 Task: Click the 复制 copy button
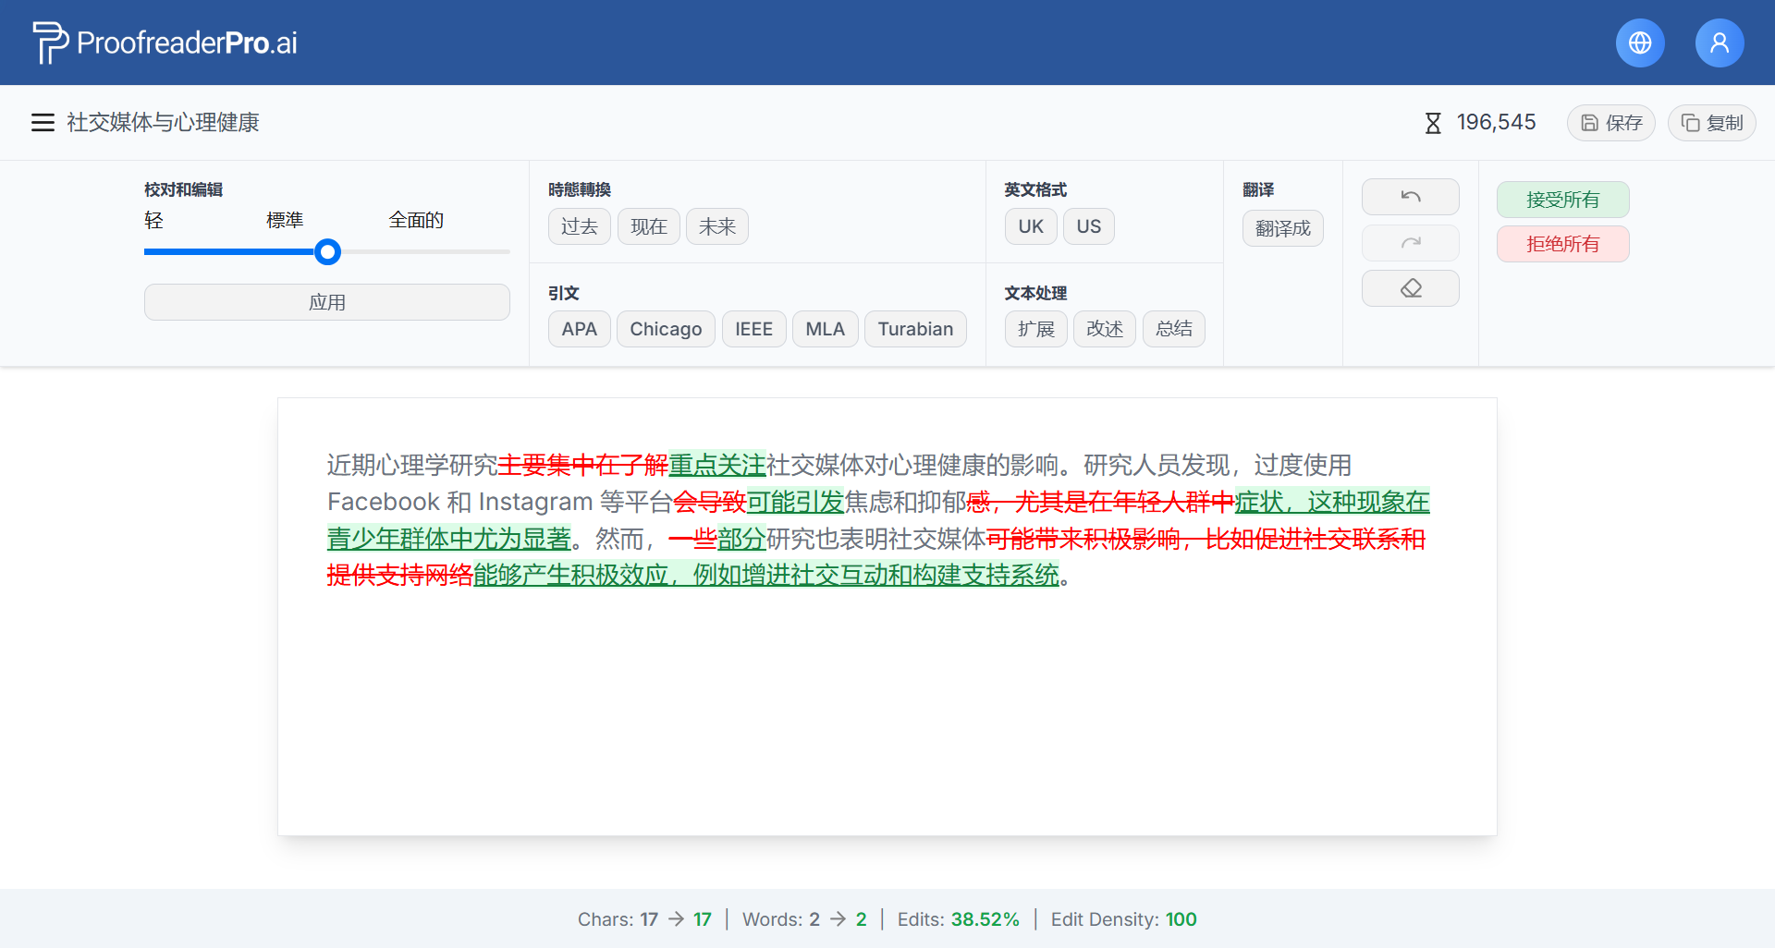[1711, 123]
